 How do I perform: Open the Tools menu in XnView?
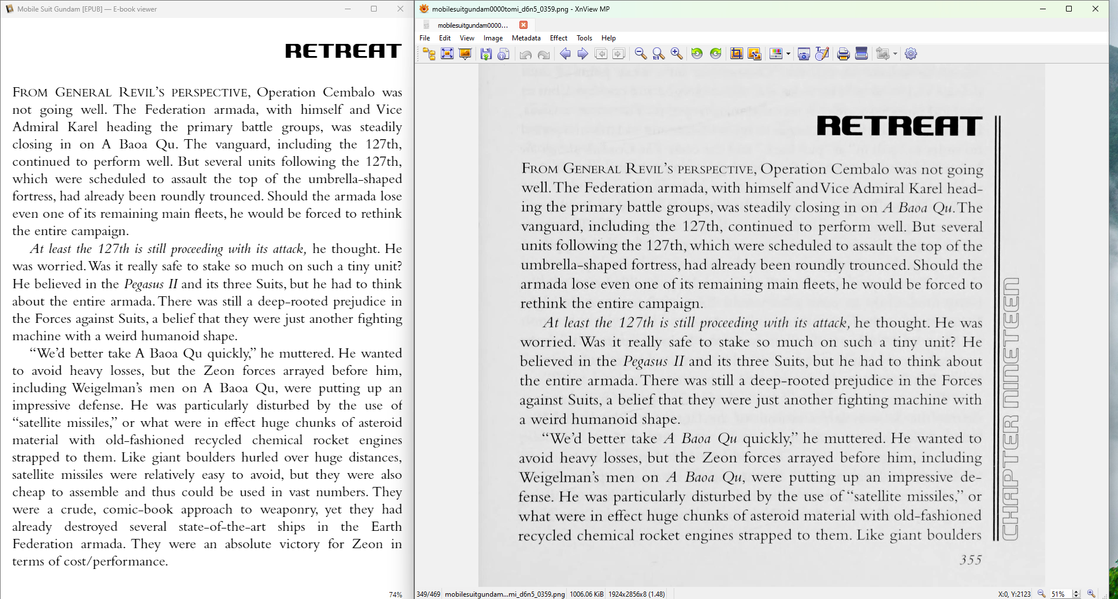point(585,38)
